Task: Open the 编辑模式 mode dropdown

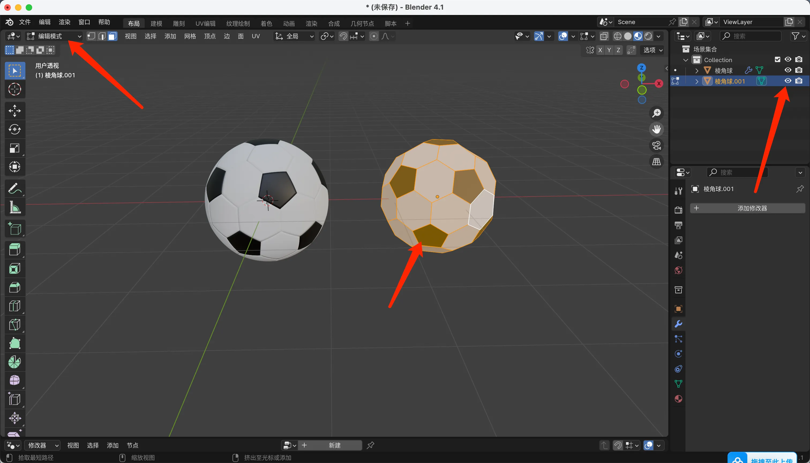Action: click(x=54, y=36)
